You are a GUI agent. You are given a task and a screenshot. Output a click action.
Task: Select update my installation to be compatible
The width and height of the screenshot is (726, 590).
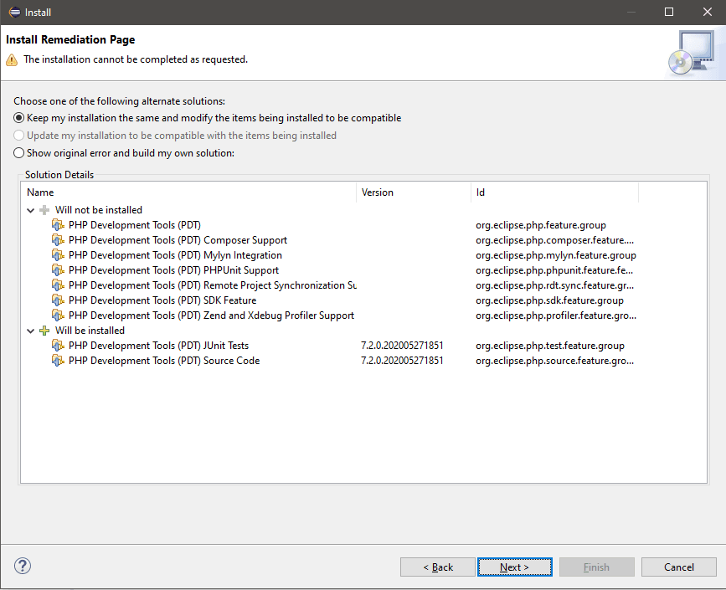(x=18, y=136)
